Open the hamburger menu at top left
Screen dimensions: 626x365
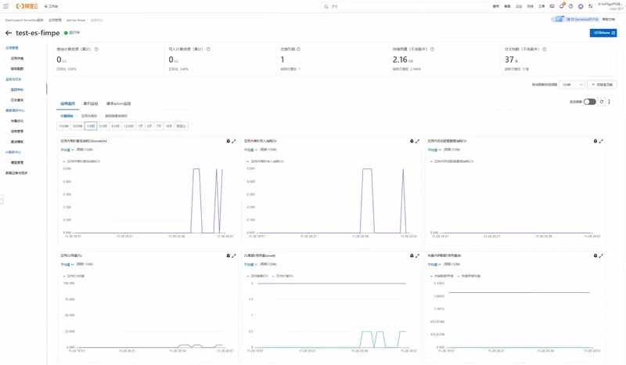click(x=5, y=6)
